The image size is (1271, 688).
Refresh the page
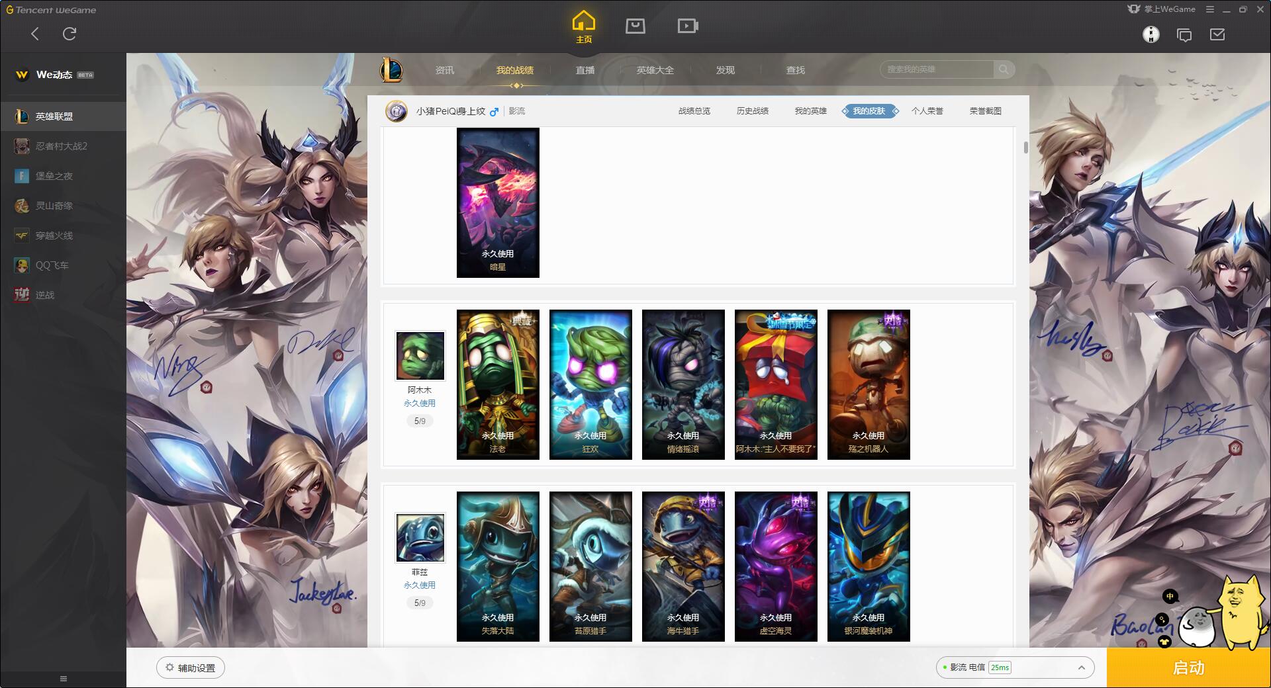70,34
